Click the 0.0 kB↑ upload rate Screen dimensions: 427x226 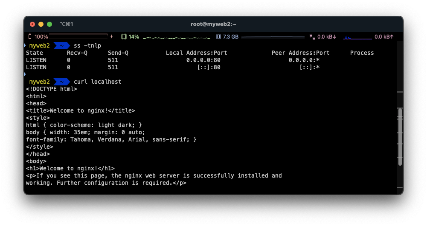pos(384,37)
